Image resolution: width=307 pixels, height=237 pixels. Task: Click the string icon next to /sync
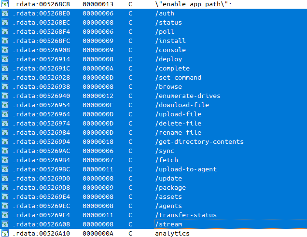click(x=4, y=151)
